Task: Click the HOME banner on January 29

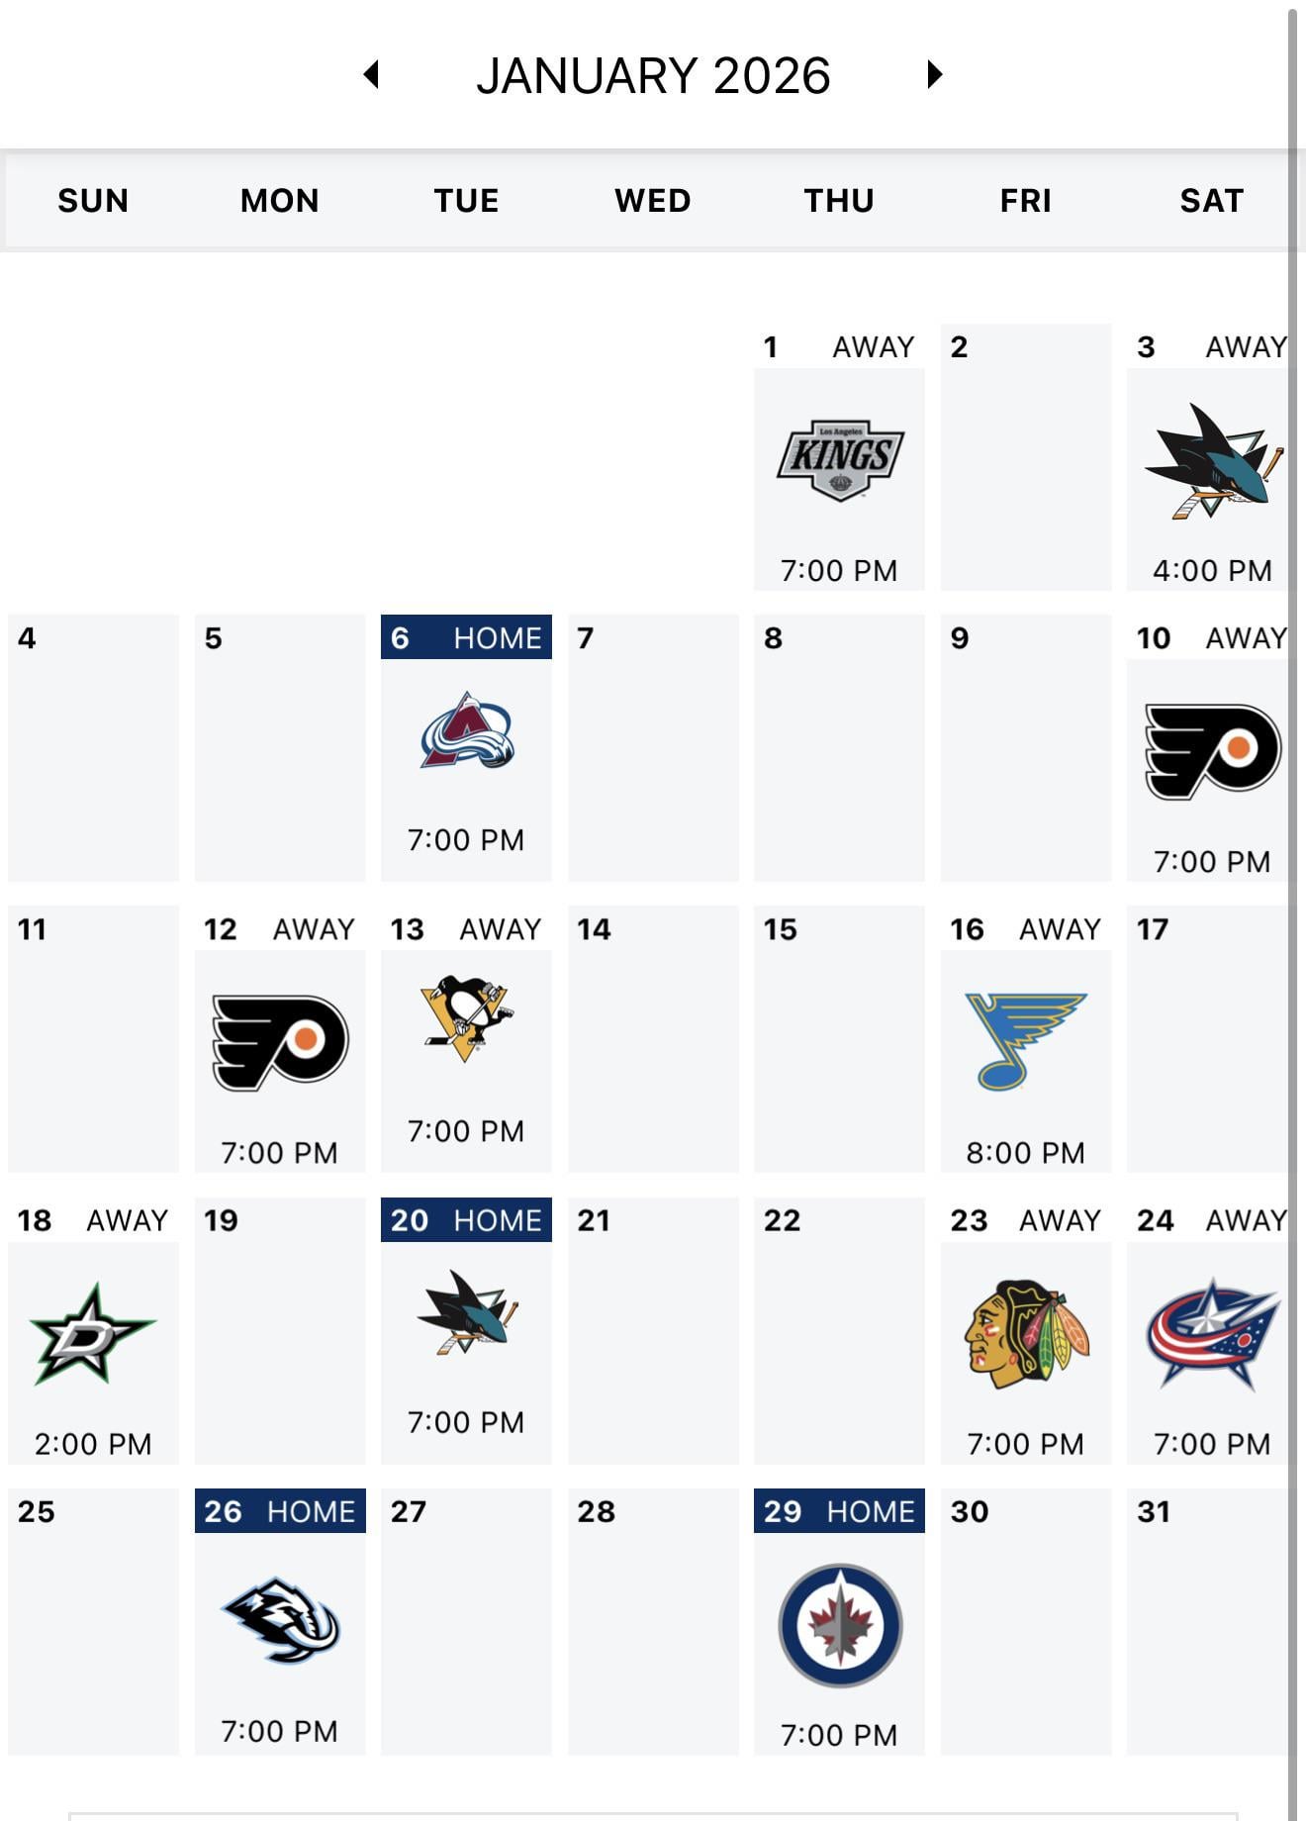Action: tap(870, 1511)
